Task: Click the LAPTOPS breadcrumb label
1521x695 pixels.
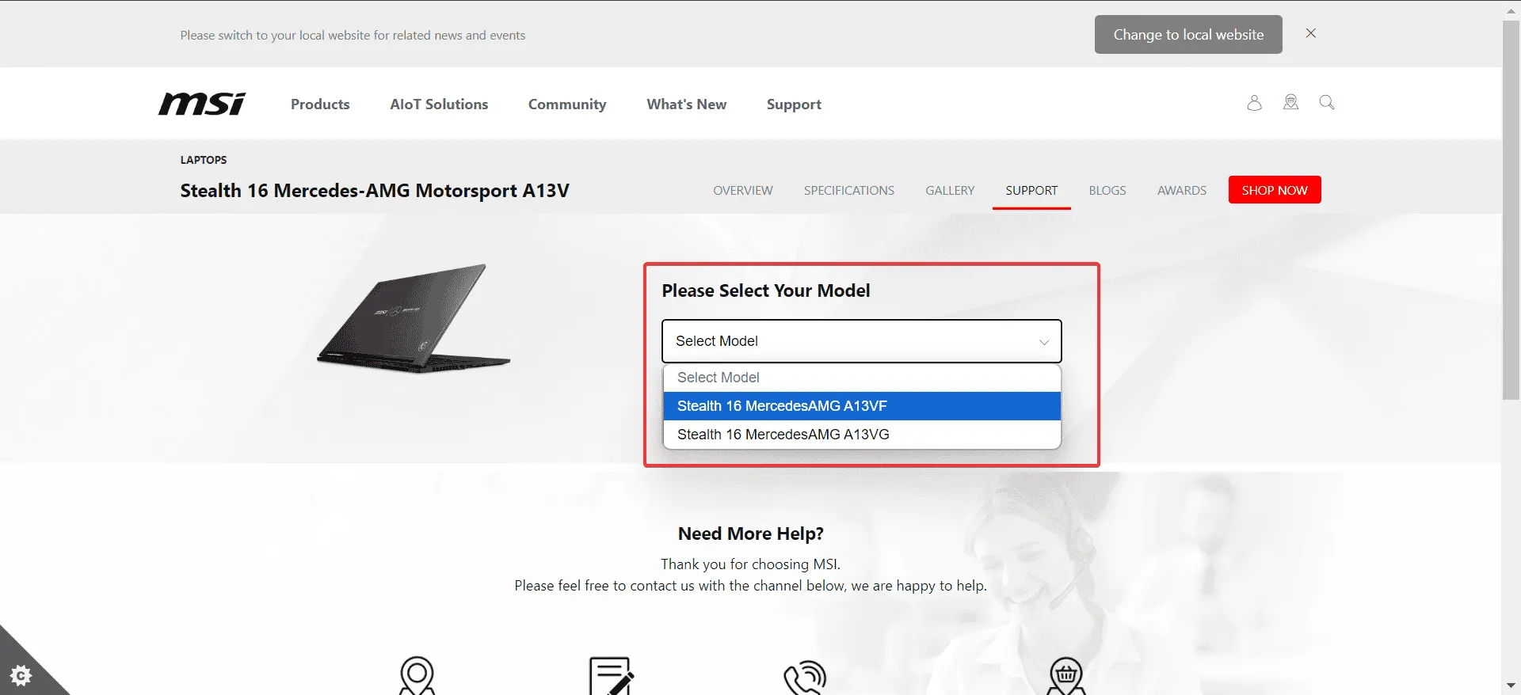Action: [x=204, y=160]
